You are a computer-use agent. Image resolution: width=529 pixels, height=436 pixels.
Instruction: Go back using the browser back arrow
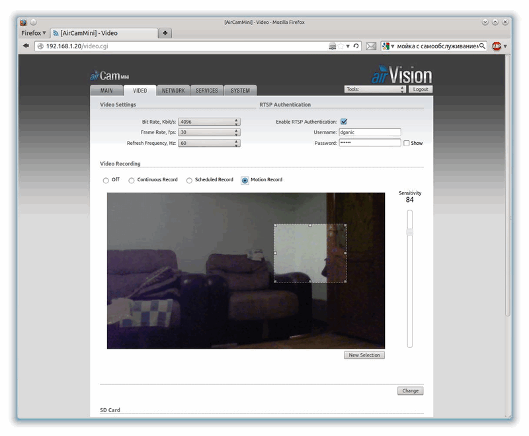26,46
